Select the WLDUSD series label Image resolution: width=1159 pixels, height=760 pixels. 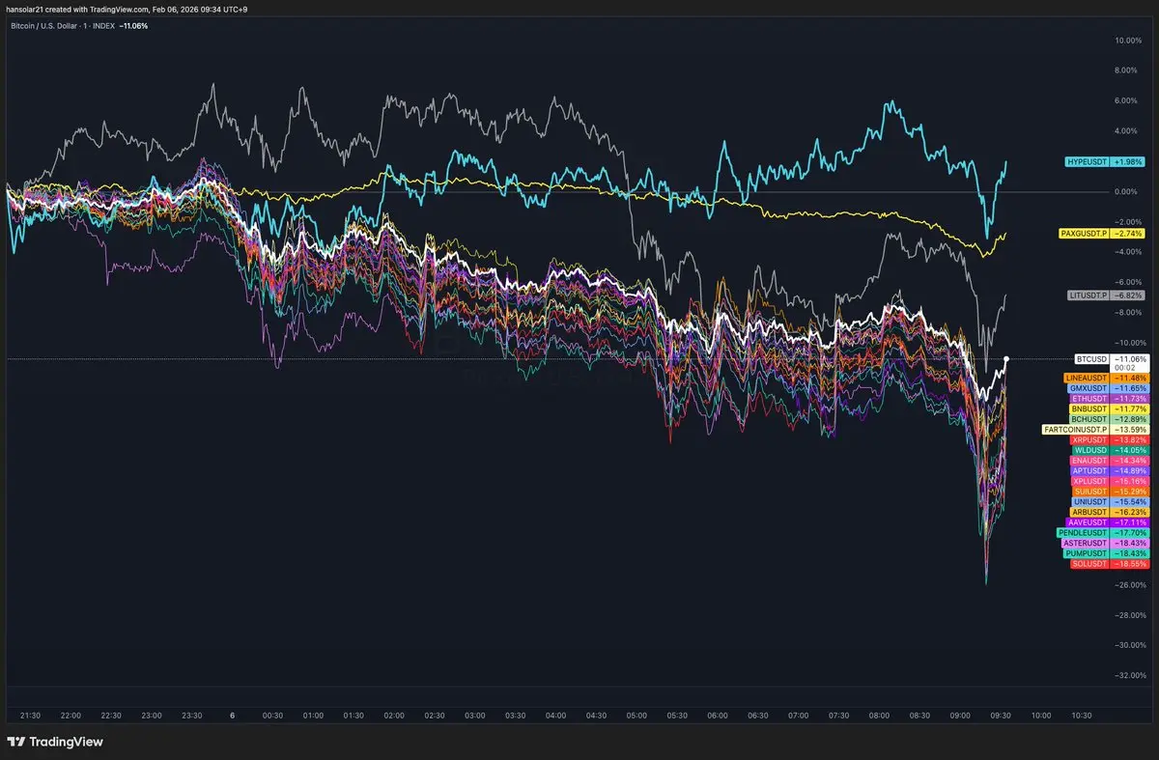click(1089, 451)
